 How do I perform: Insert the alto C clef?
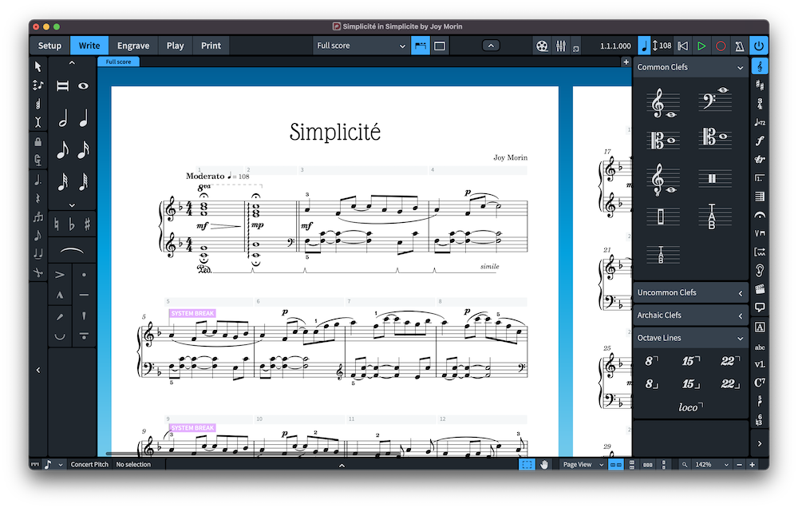[x=664, y=141]
